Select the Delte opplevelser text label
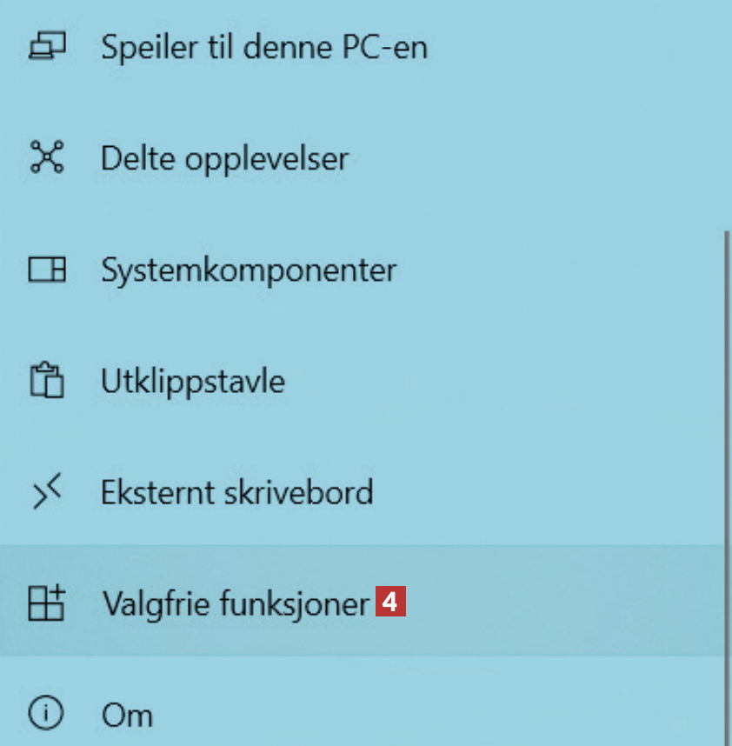Screen dimensions: 732x746 pos(224,158)
